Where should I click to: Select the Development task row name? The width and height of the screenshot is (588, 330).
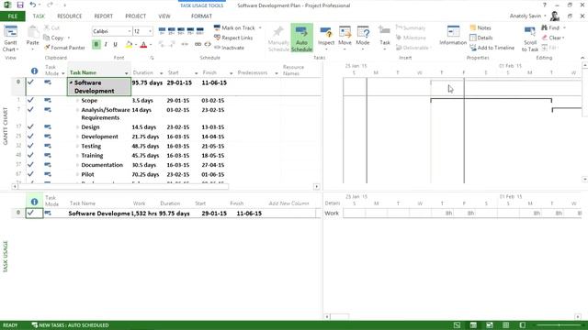[99, 137]
